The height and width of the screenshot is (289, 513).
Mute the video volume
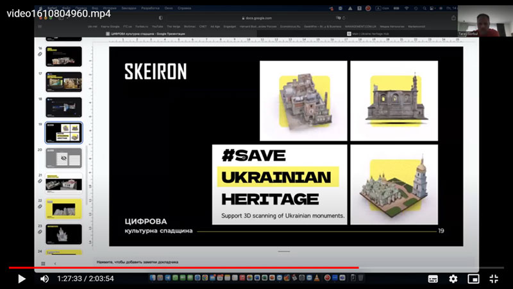pyautogui.click(x=44, y=279)
